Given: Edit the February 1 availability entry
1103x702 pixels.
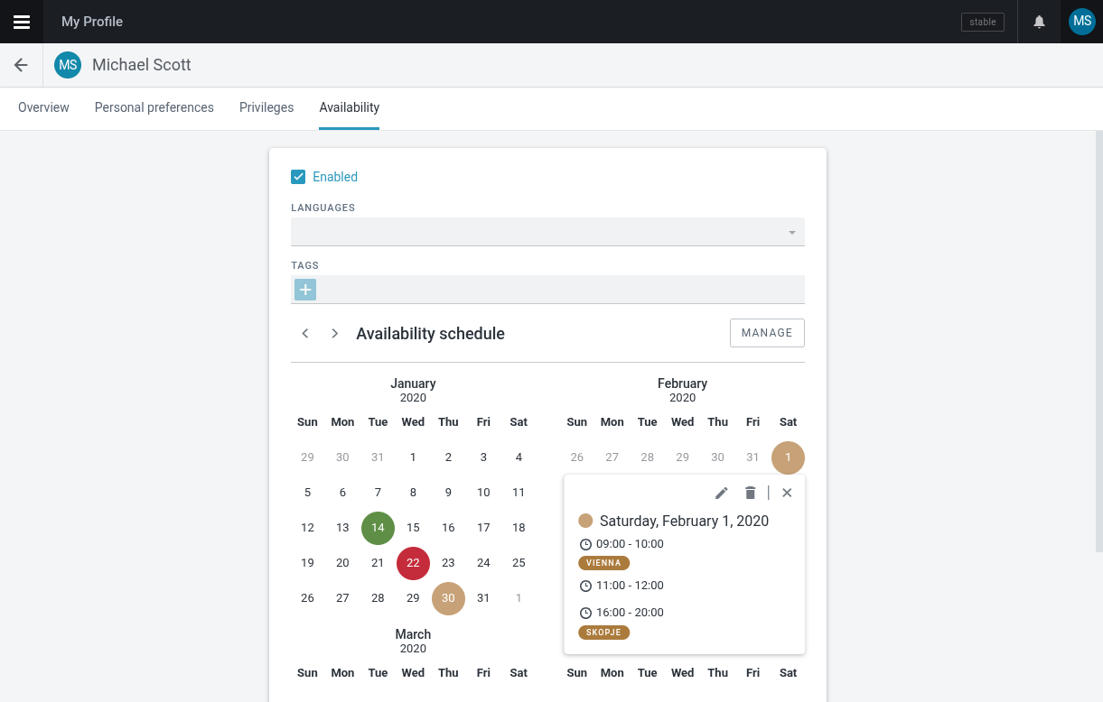Looking at the screenshot, I should (x=721, y=493).
